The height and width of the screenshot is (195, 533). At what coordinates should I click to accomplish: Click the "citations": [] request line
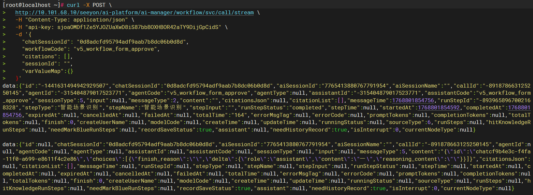[48, 57]
